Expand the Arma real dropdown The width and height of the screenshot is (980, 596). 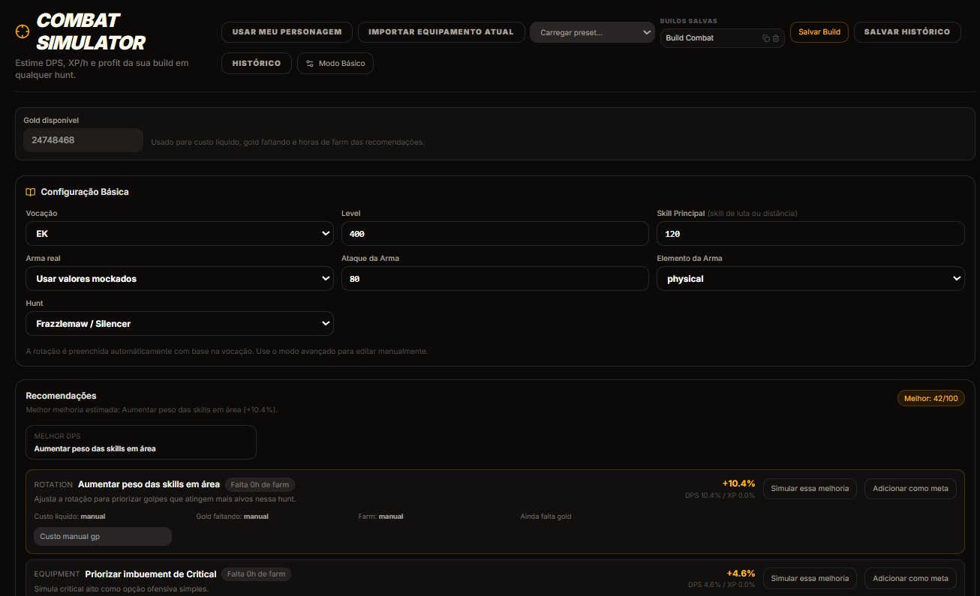click(180, 279)
